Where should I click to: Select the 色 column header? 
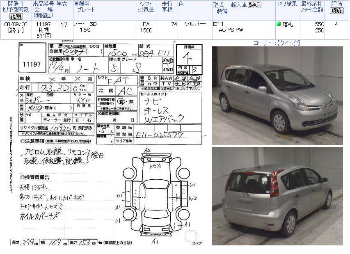coord(181,4)
